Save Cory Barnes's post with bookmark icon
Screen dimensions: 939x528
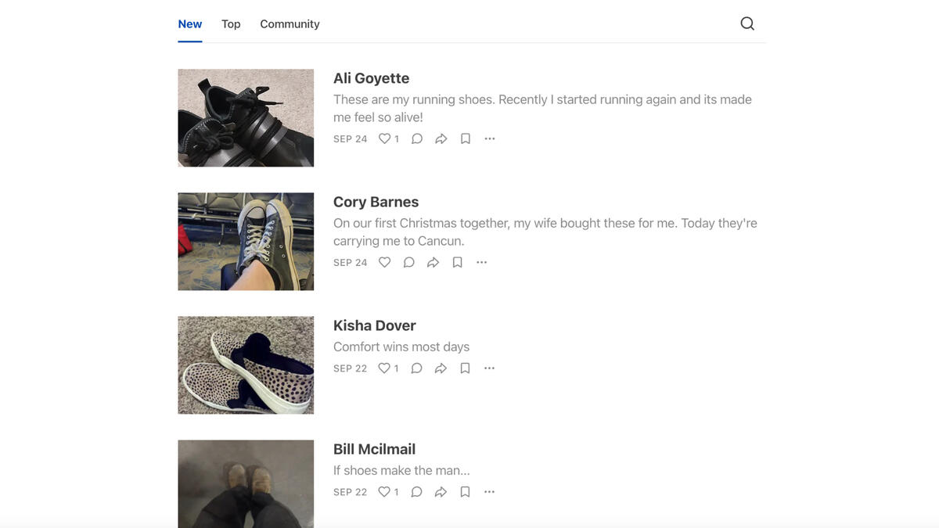point(458,262)
